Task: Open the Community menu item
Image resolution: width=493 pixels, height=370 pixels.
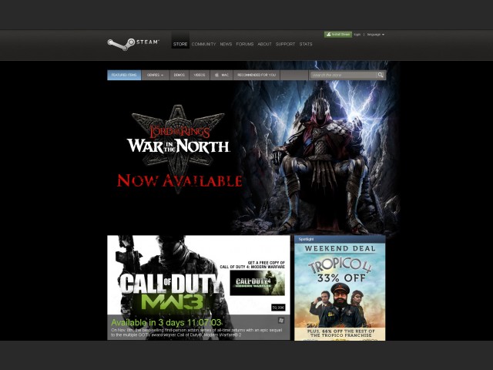Action: coord(203,44)
